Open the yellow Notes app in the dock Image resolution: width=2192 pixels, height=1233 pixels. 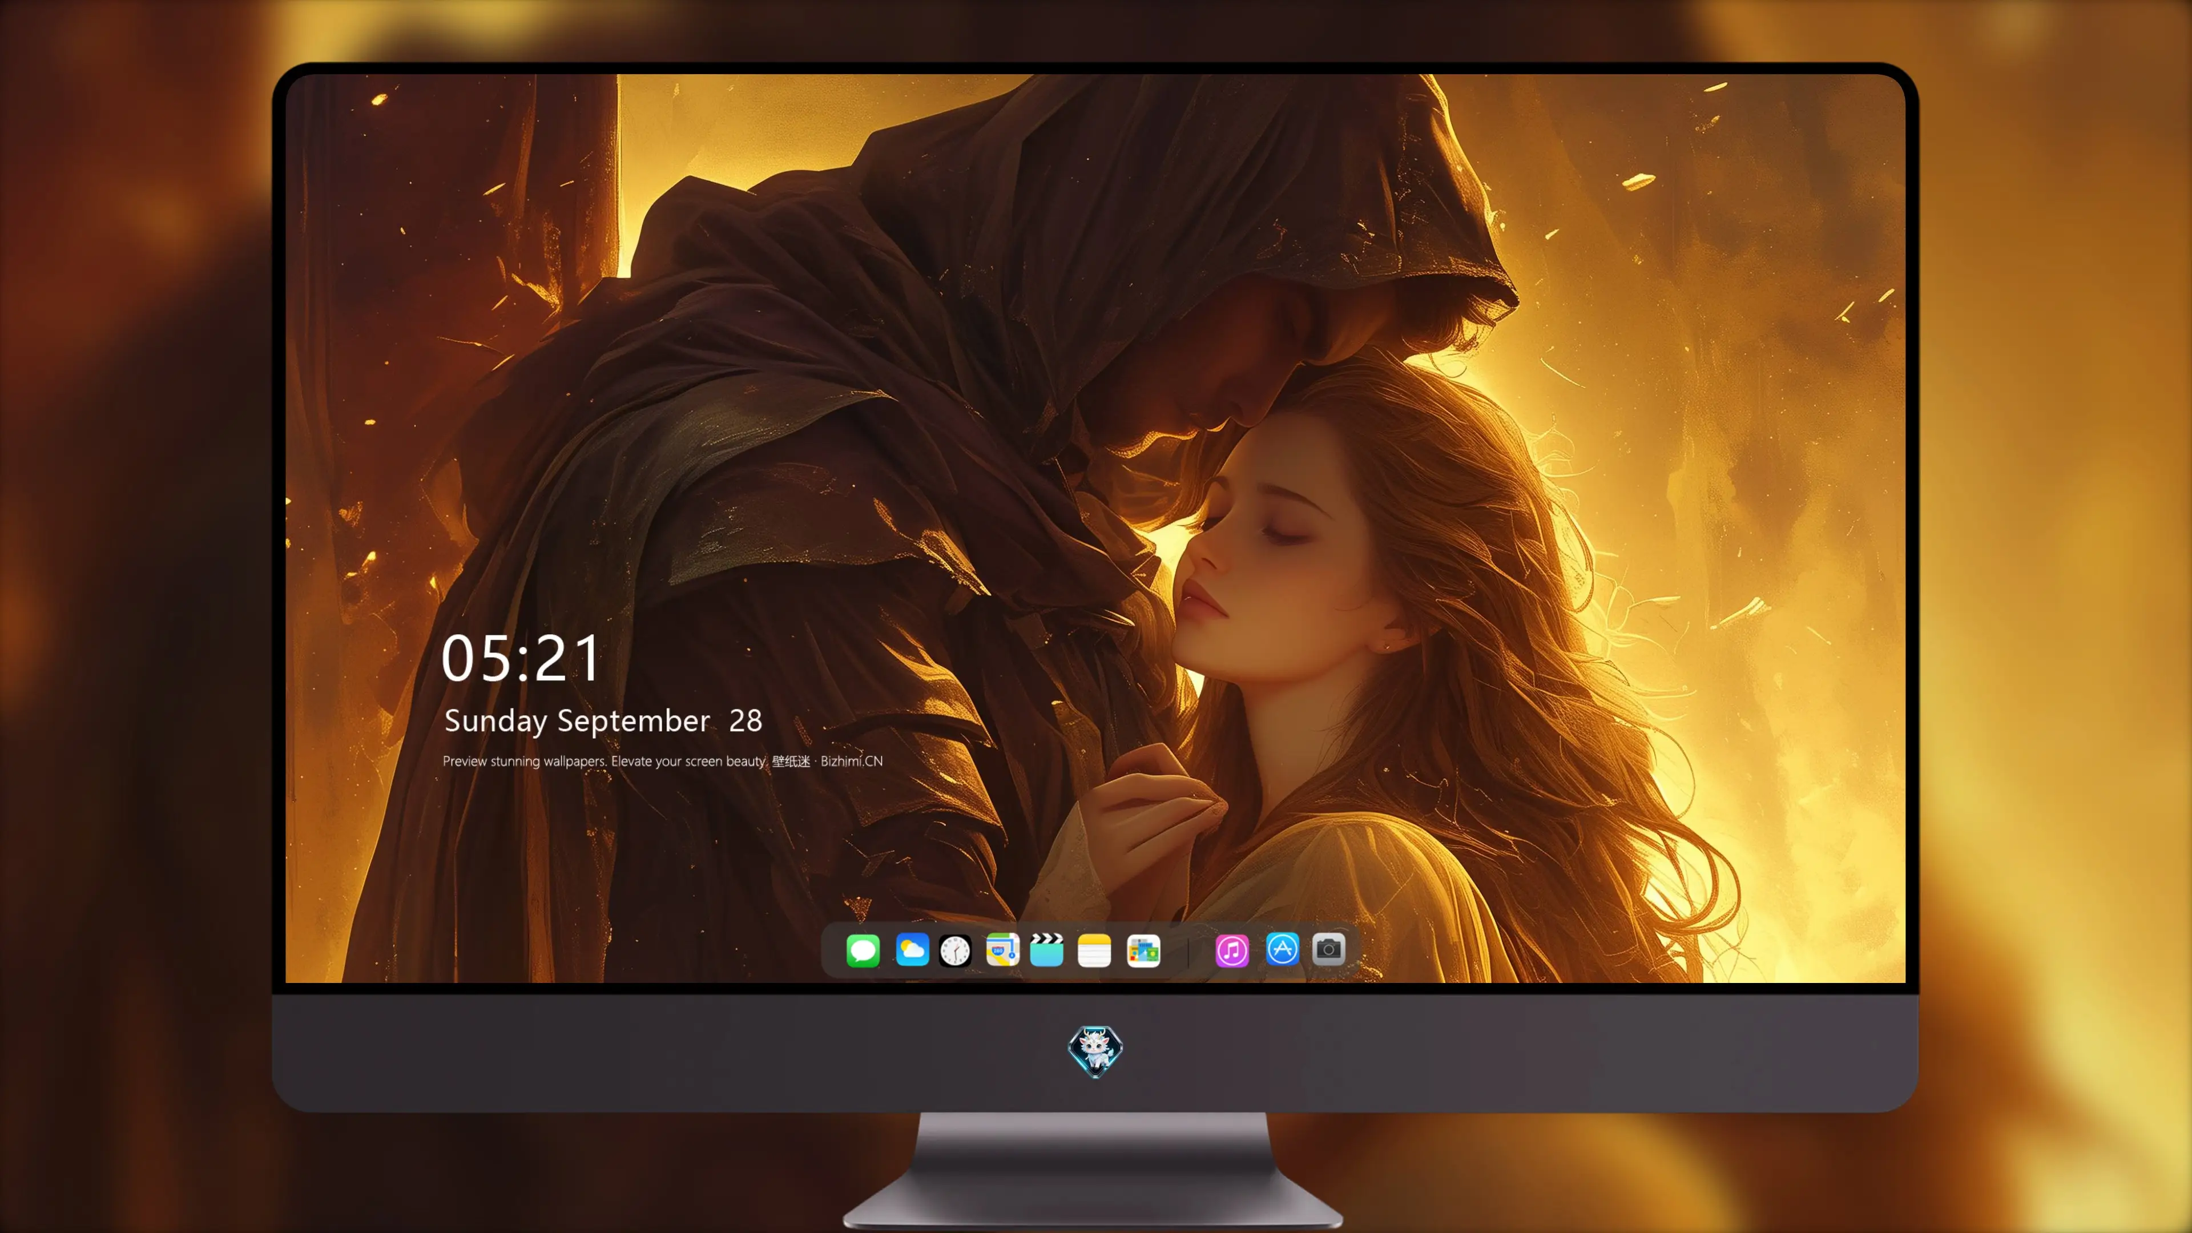coord(1094,950)
